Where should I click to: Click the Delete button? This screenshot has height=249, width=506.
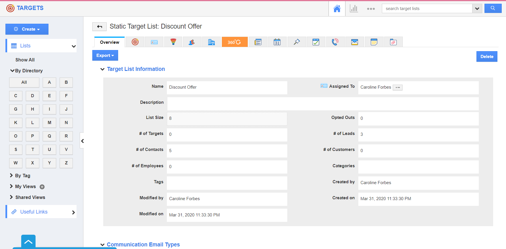pos(487,57)
